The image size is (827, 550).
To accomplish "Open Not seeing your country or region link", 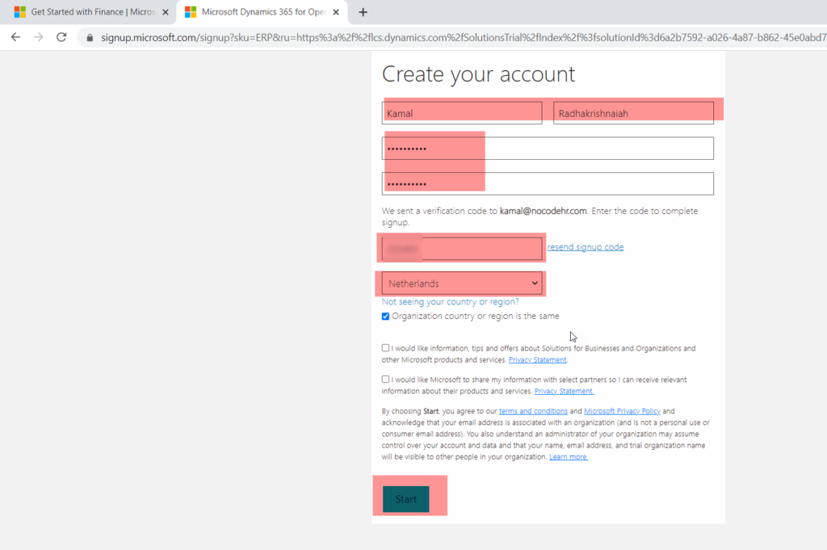I will [451, 301].
